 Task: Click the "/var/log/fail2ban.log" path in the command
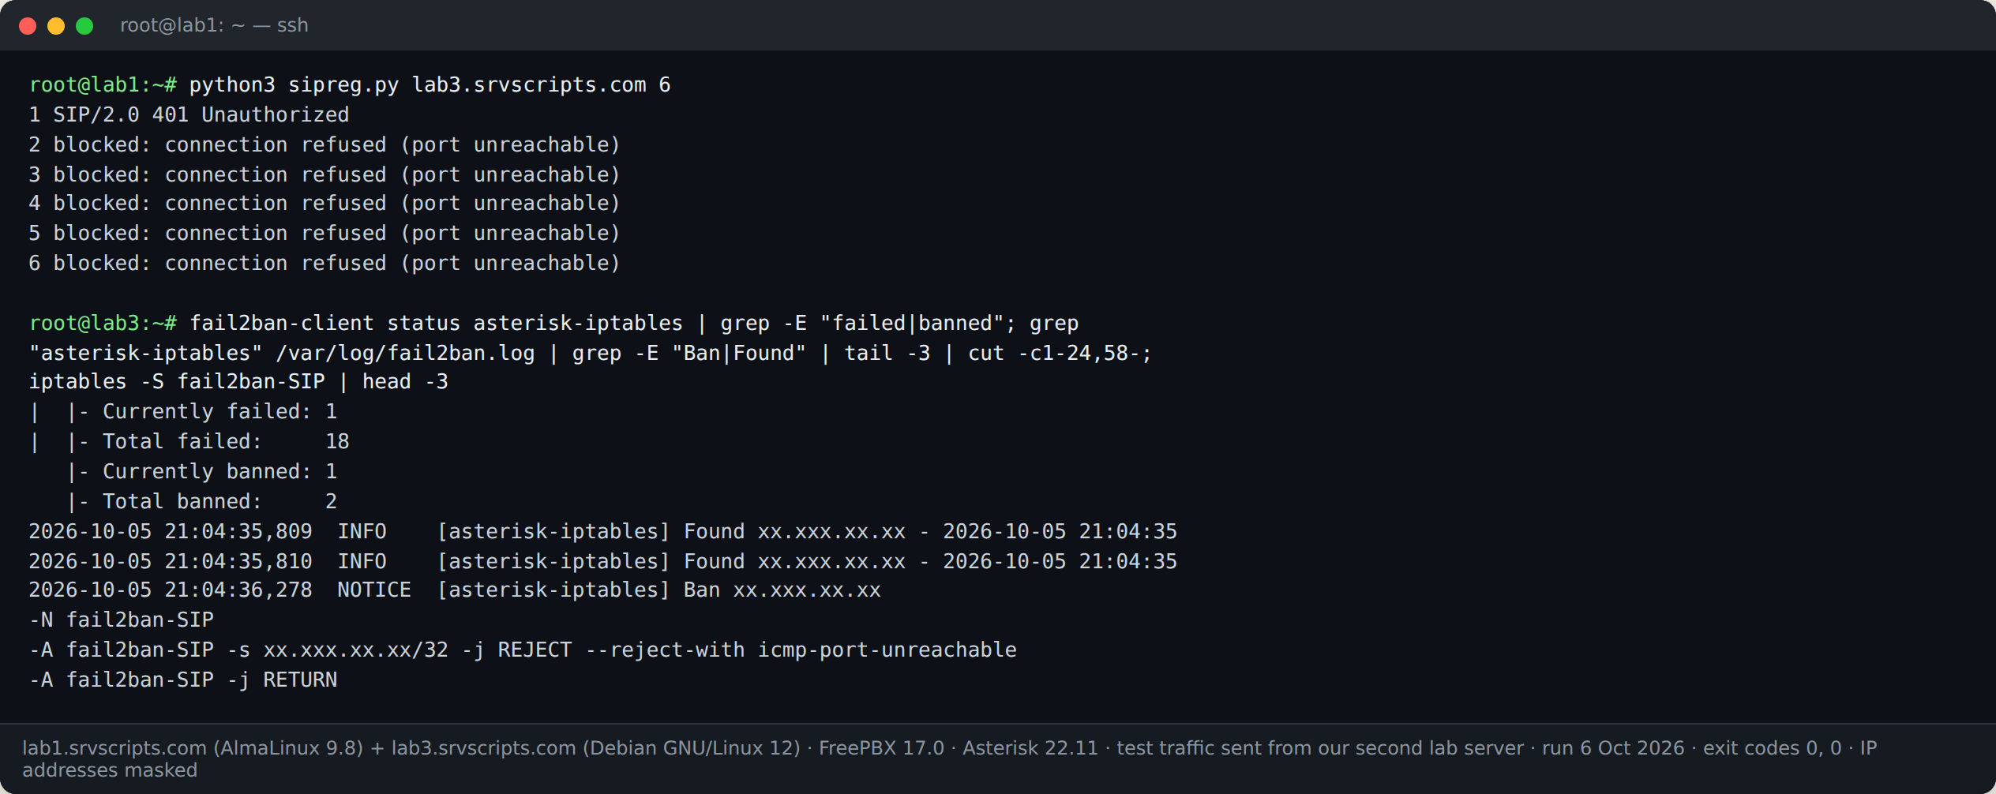tap(405, 354)
